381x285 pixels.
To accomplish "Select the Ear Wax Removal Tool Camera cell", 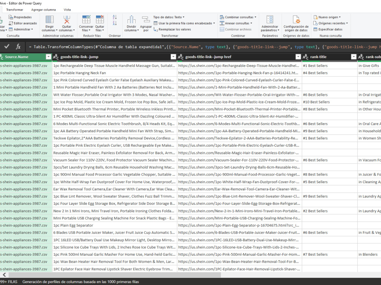I will (115, 189).
